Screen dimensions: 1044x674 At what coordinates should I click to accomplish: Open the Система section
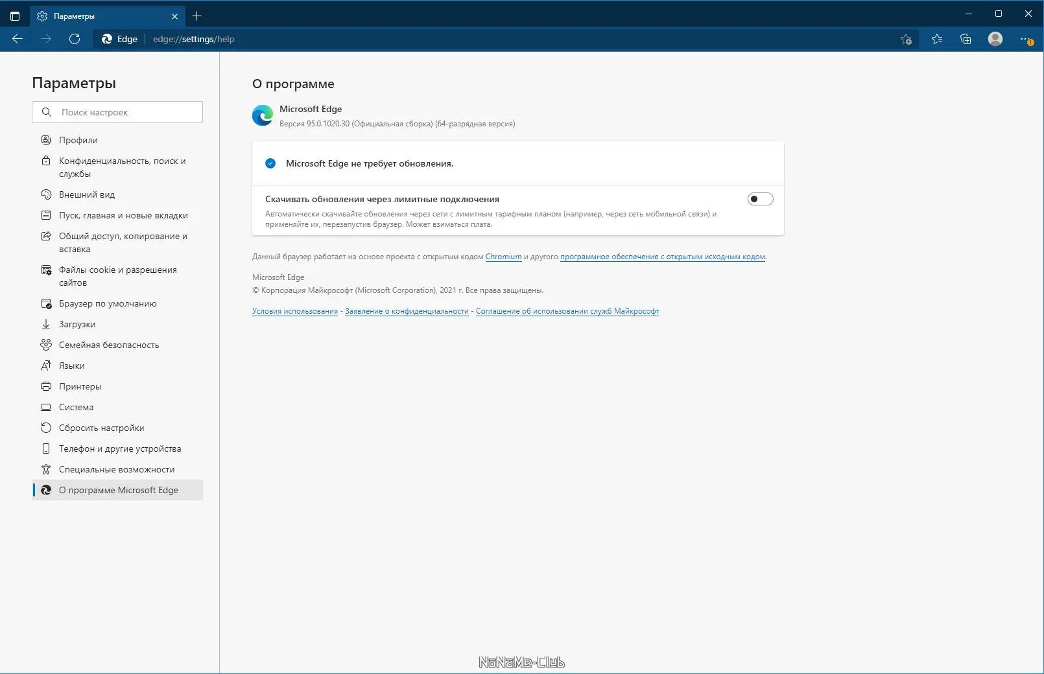[117, 407]
